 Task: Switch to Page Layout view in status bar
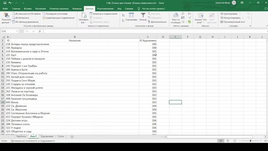coord(228,141)
